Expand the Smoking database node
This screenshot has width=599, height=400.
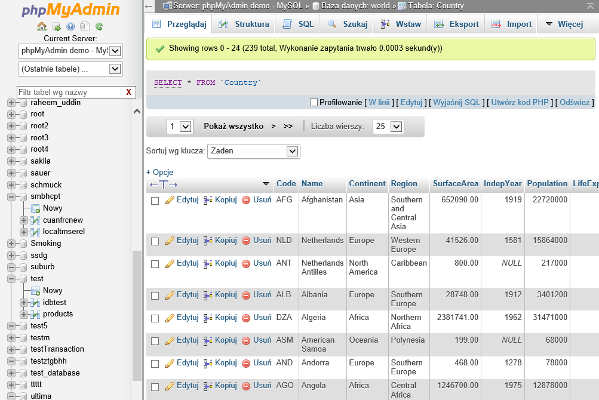click(11, 244)
